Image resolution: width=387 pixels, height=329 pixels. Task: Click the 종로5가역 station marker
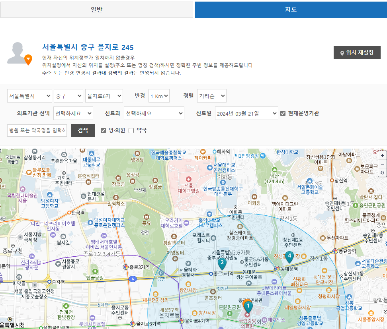click(211, 274)
